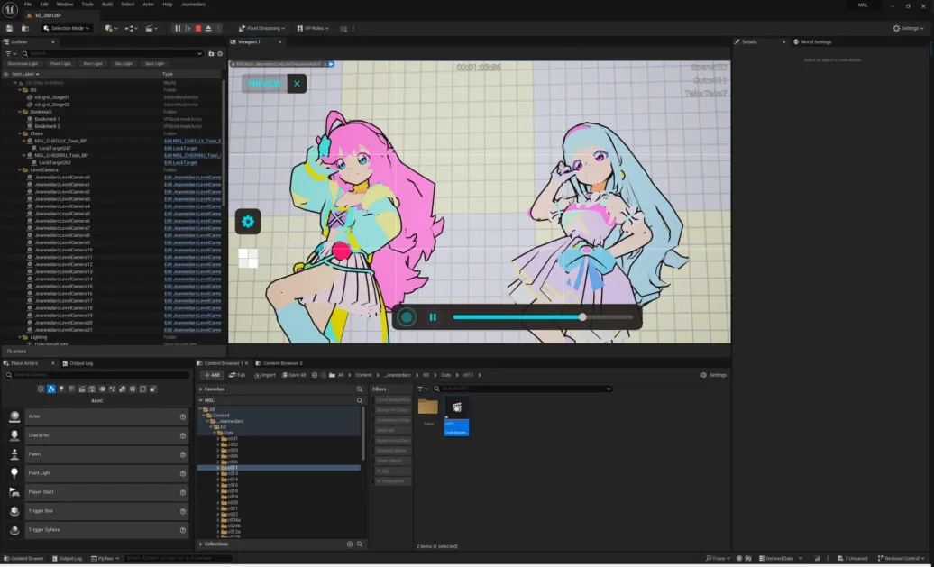Stop play session with the red square icon
This screenshot has height=567, width=934.
coord(198,28)
